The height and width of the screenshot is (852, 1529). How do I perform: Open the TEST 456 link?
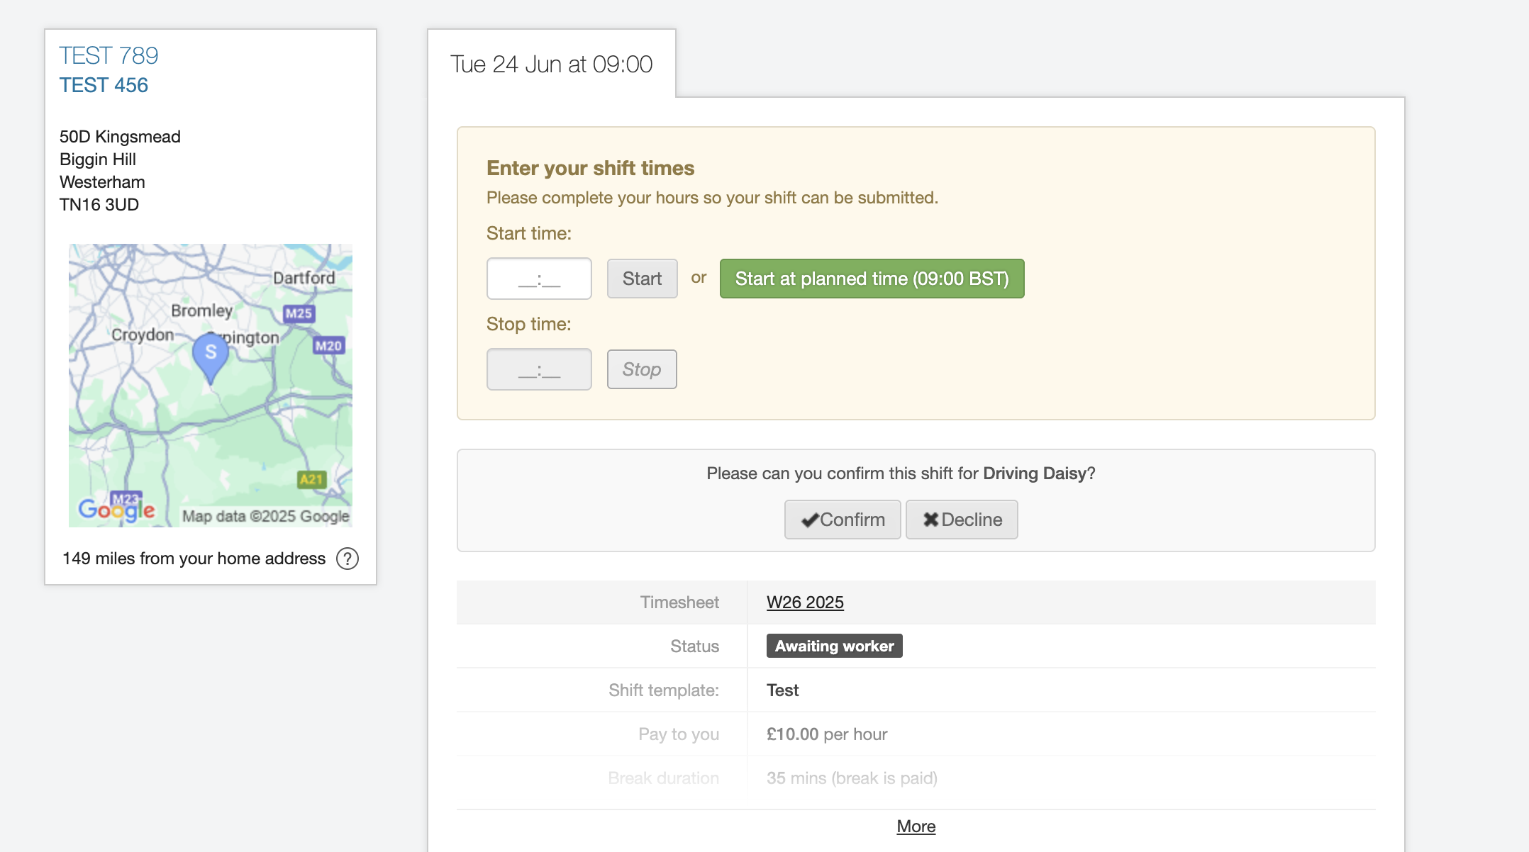pyautogui.click(x=104, y=85)
